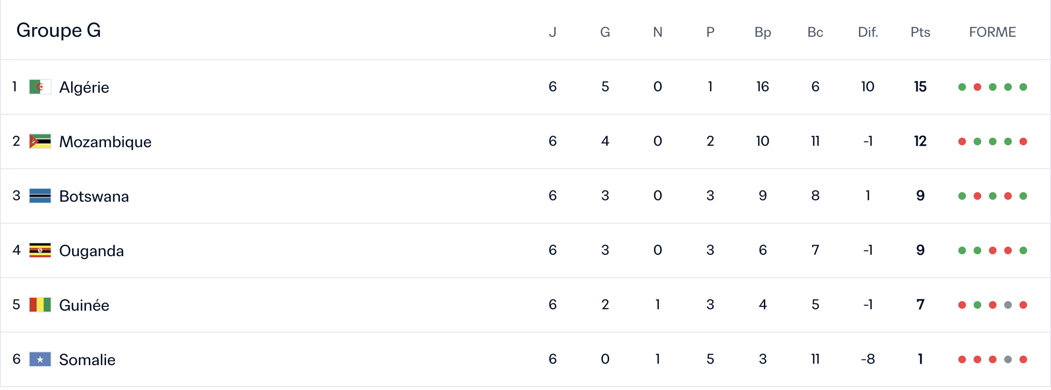
Task: Click the Bp column header
Action: 763,32
